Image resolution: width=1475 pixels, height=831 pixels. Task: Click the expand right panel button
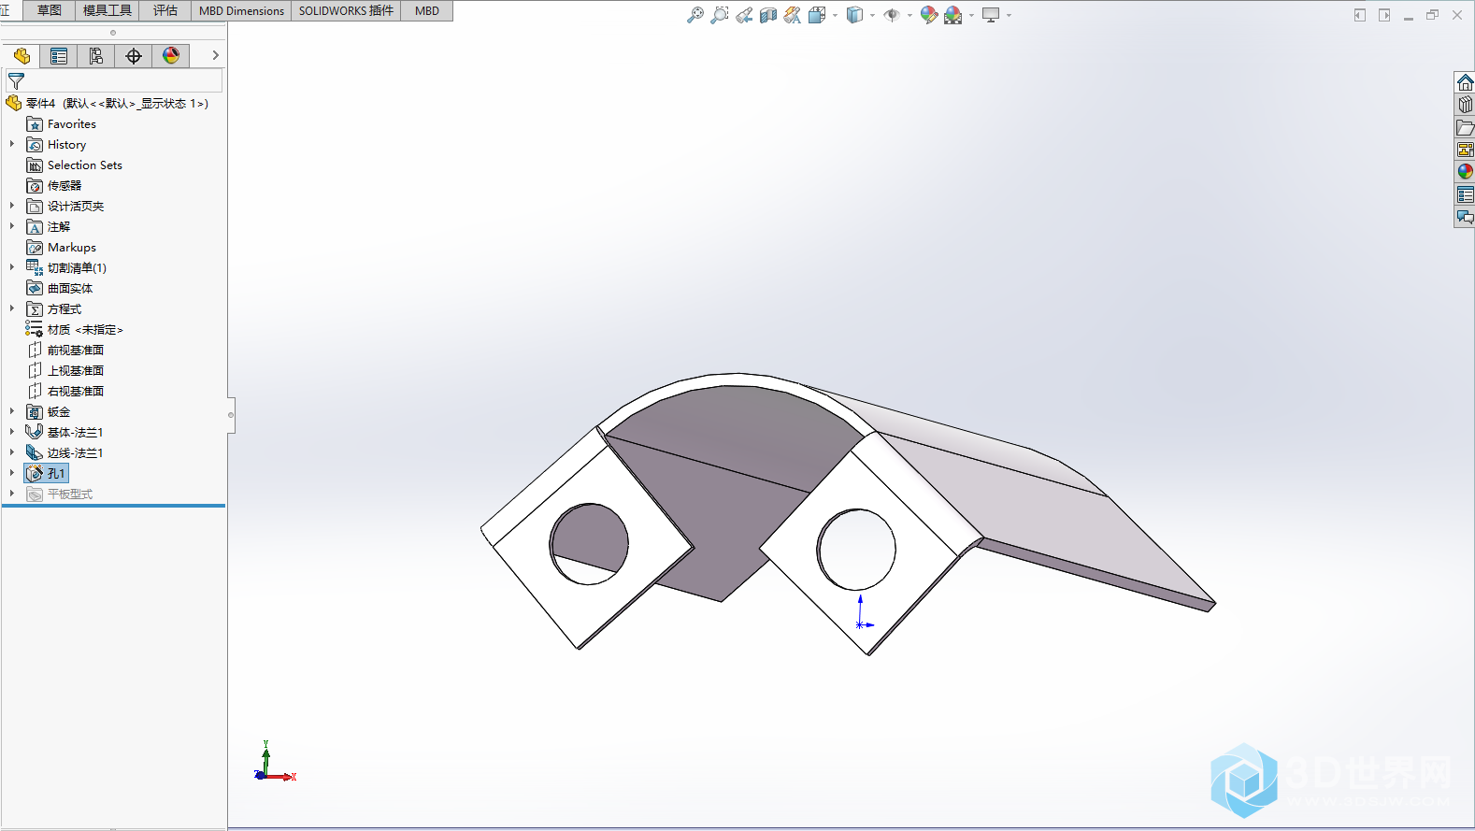1384,15
